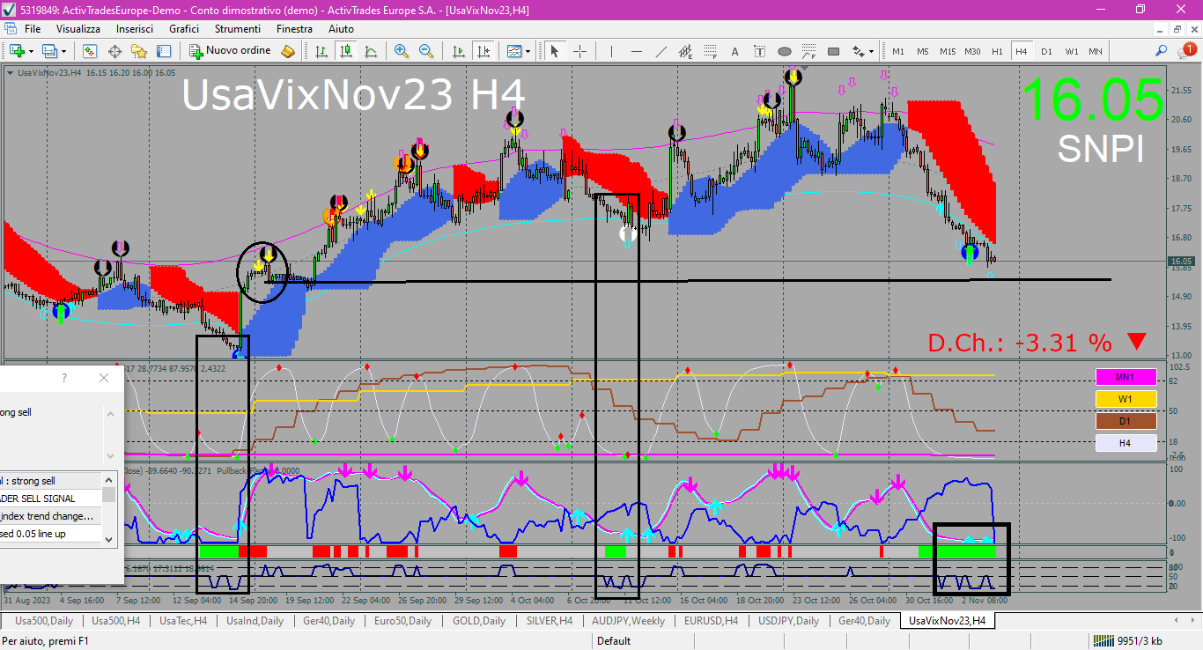Open the Aiuto menu

click(341, 28)
